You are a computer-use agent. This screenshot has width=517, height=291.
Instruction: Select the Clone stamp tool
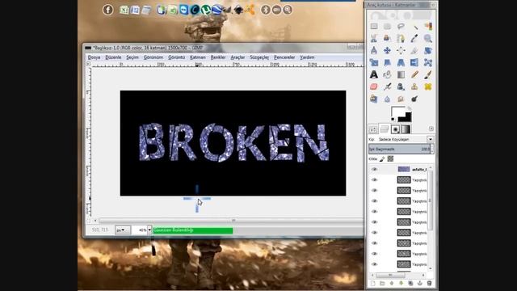414,86
